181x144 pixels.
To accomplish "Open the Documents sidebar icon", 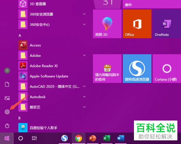I will click(7, 84).
